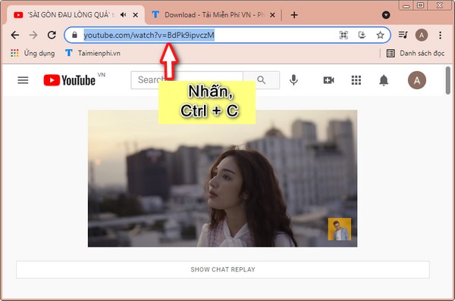Click the page vertical scrollbar
Screen dimensions: 455x301
click(448, 80)
